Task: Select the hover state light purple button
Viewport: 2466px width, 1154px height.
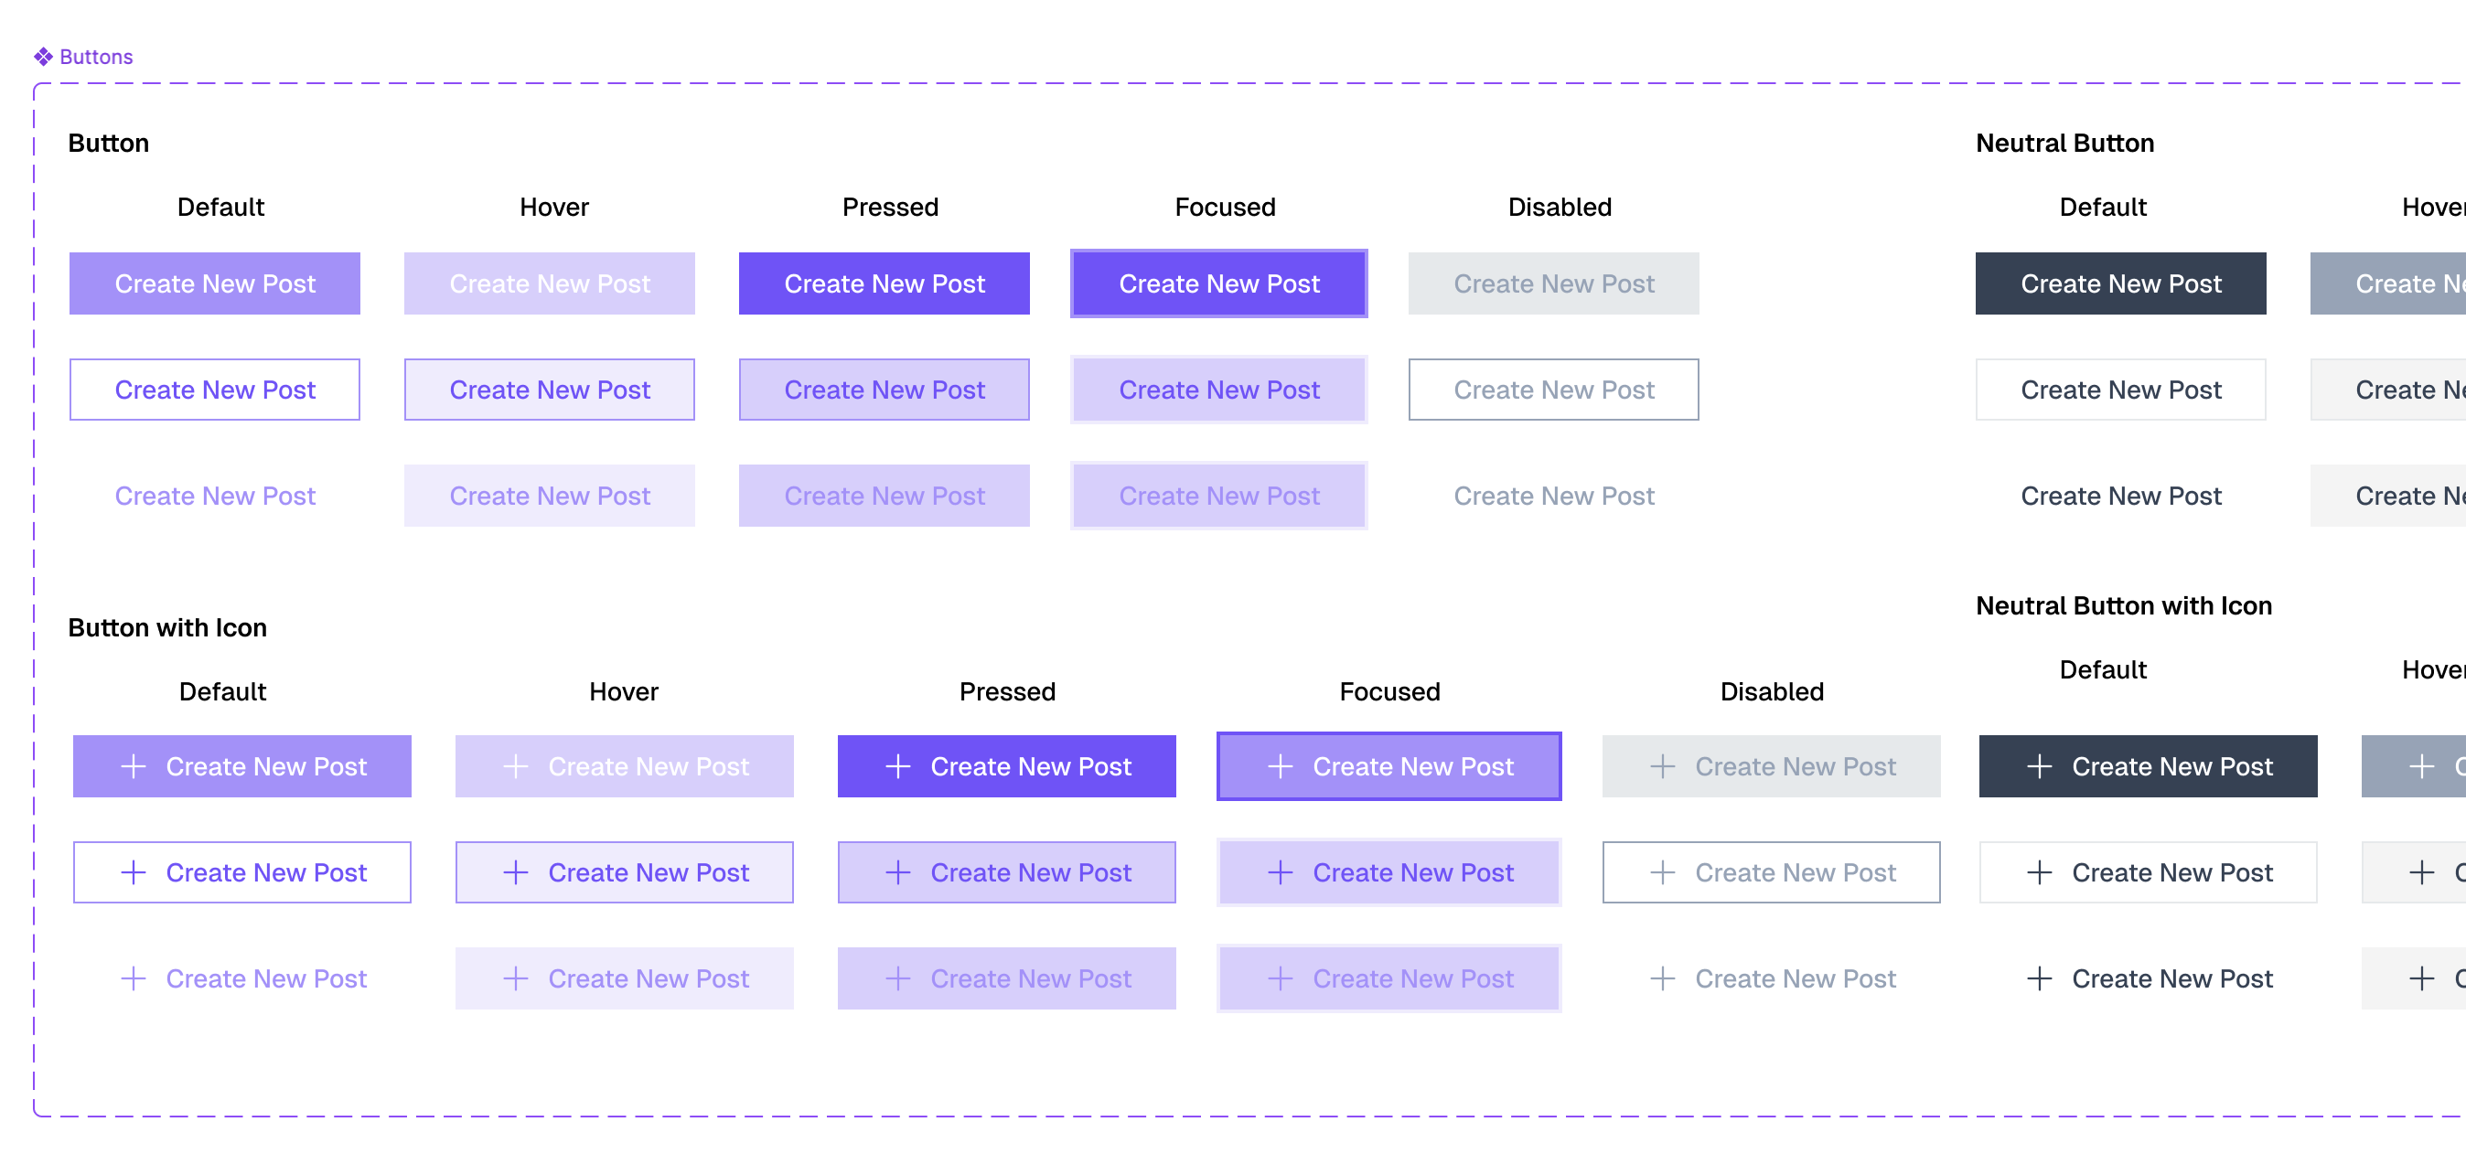Action: click(550, 283)
